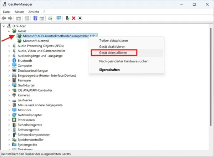Open the Datei menu
The image size is (214, 157).
[x=6, y=12]
